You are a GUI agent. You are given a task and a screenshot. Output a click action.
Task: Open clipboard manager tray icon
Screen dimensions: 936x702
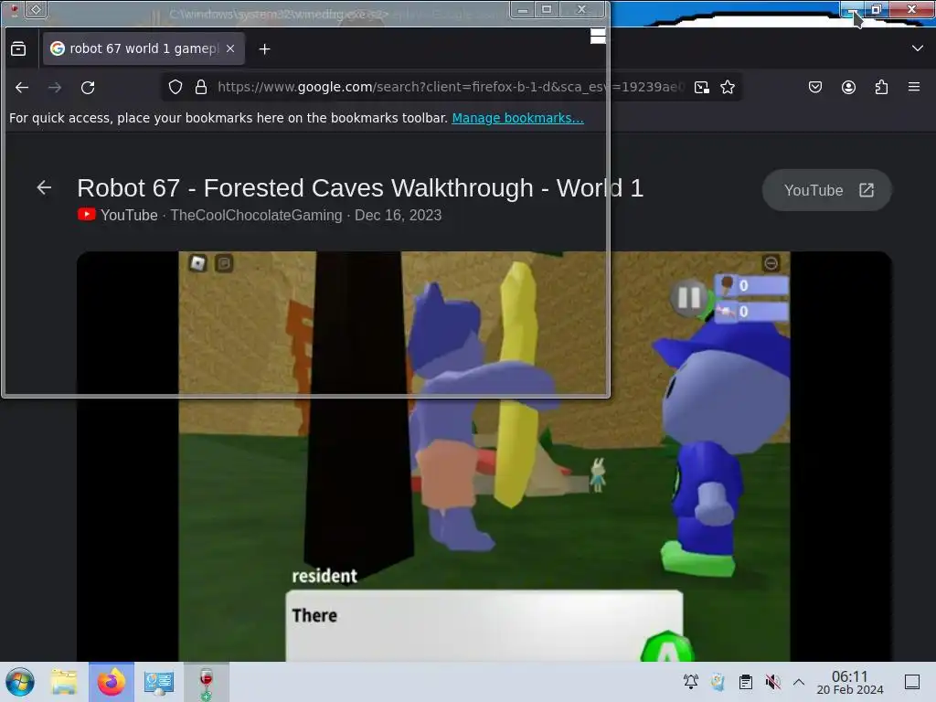(x=745, y=682)
